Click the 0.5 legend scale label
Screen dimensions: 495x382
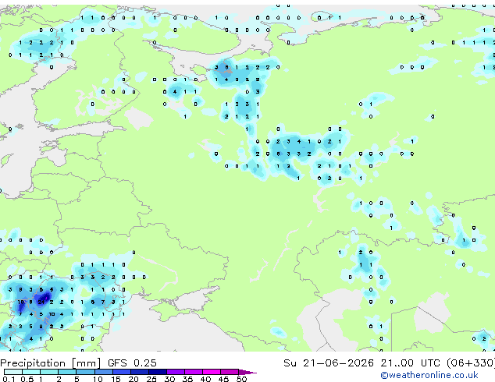27,379
